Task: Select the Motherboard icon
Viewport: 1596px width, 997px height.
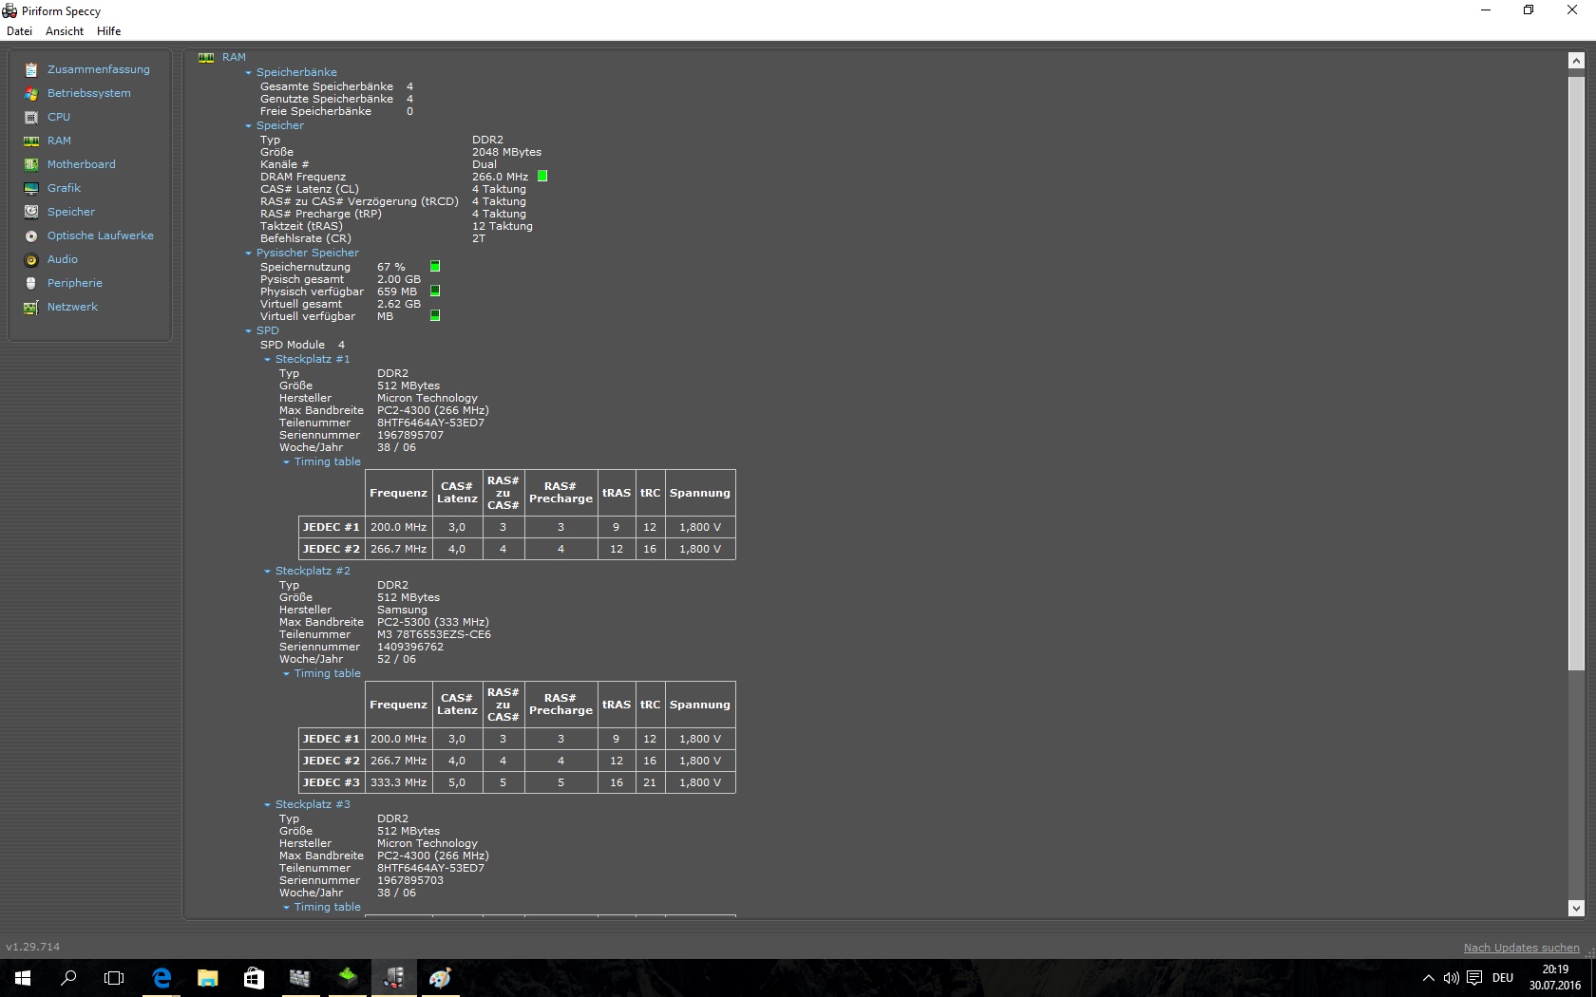Action: click(31, 164)
